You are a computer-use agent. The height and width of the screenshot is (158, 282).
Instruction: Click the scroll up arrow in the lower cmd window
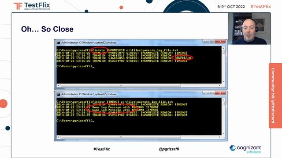click(x=223, y=100)
